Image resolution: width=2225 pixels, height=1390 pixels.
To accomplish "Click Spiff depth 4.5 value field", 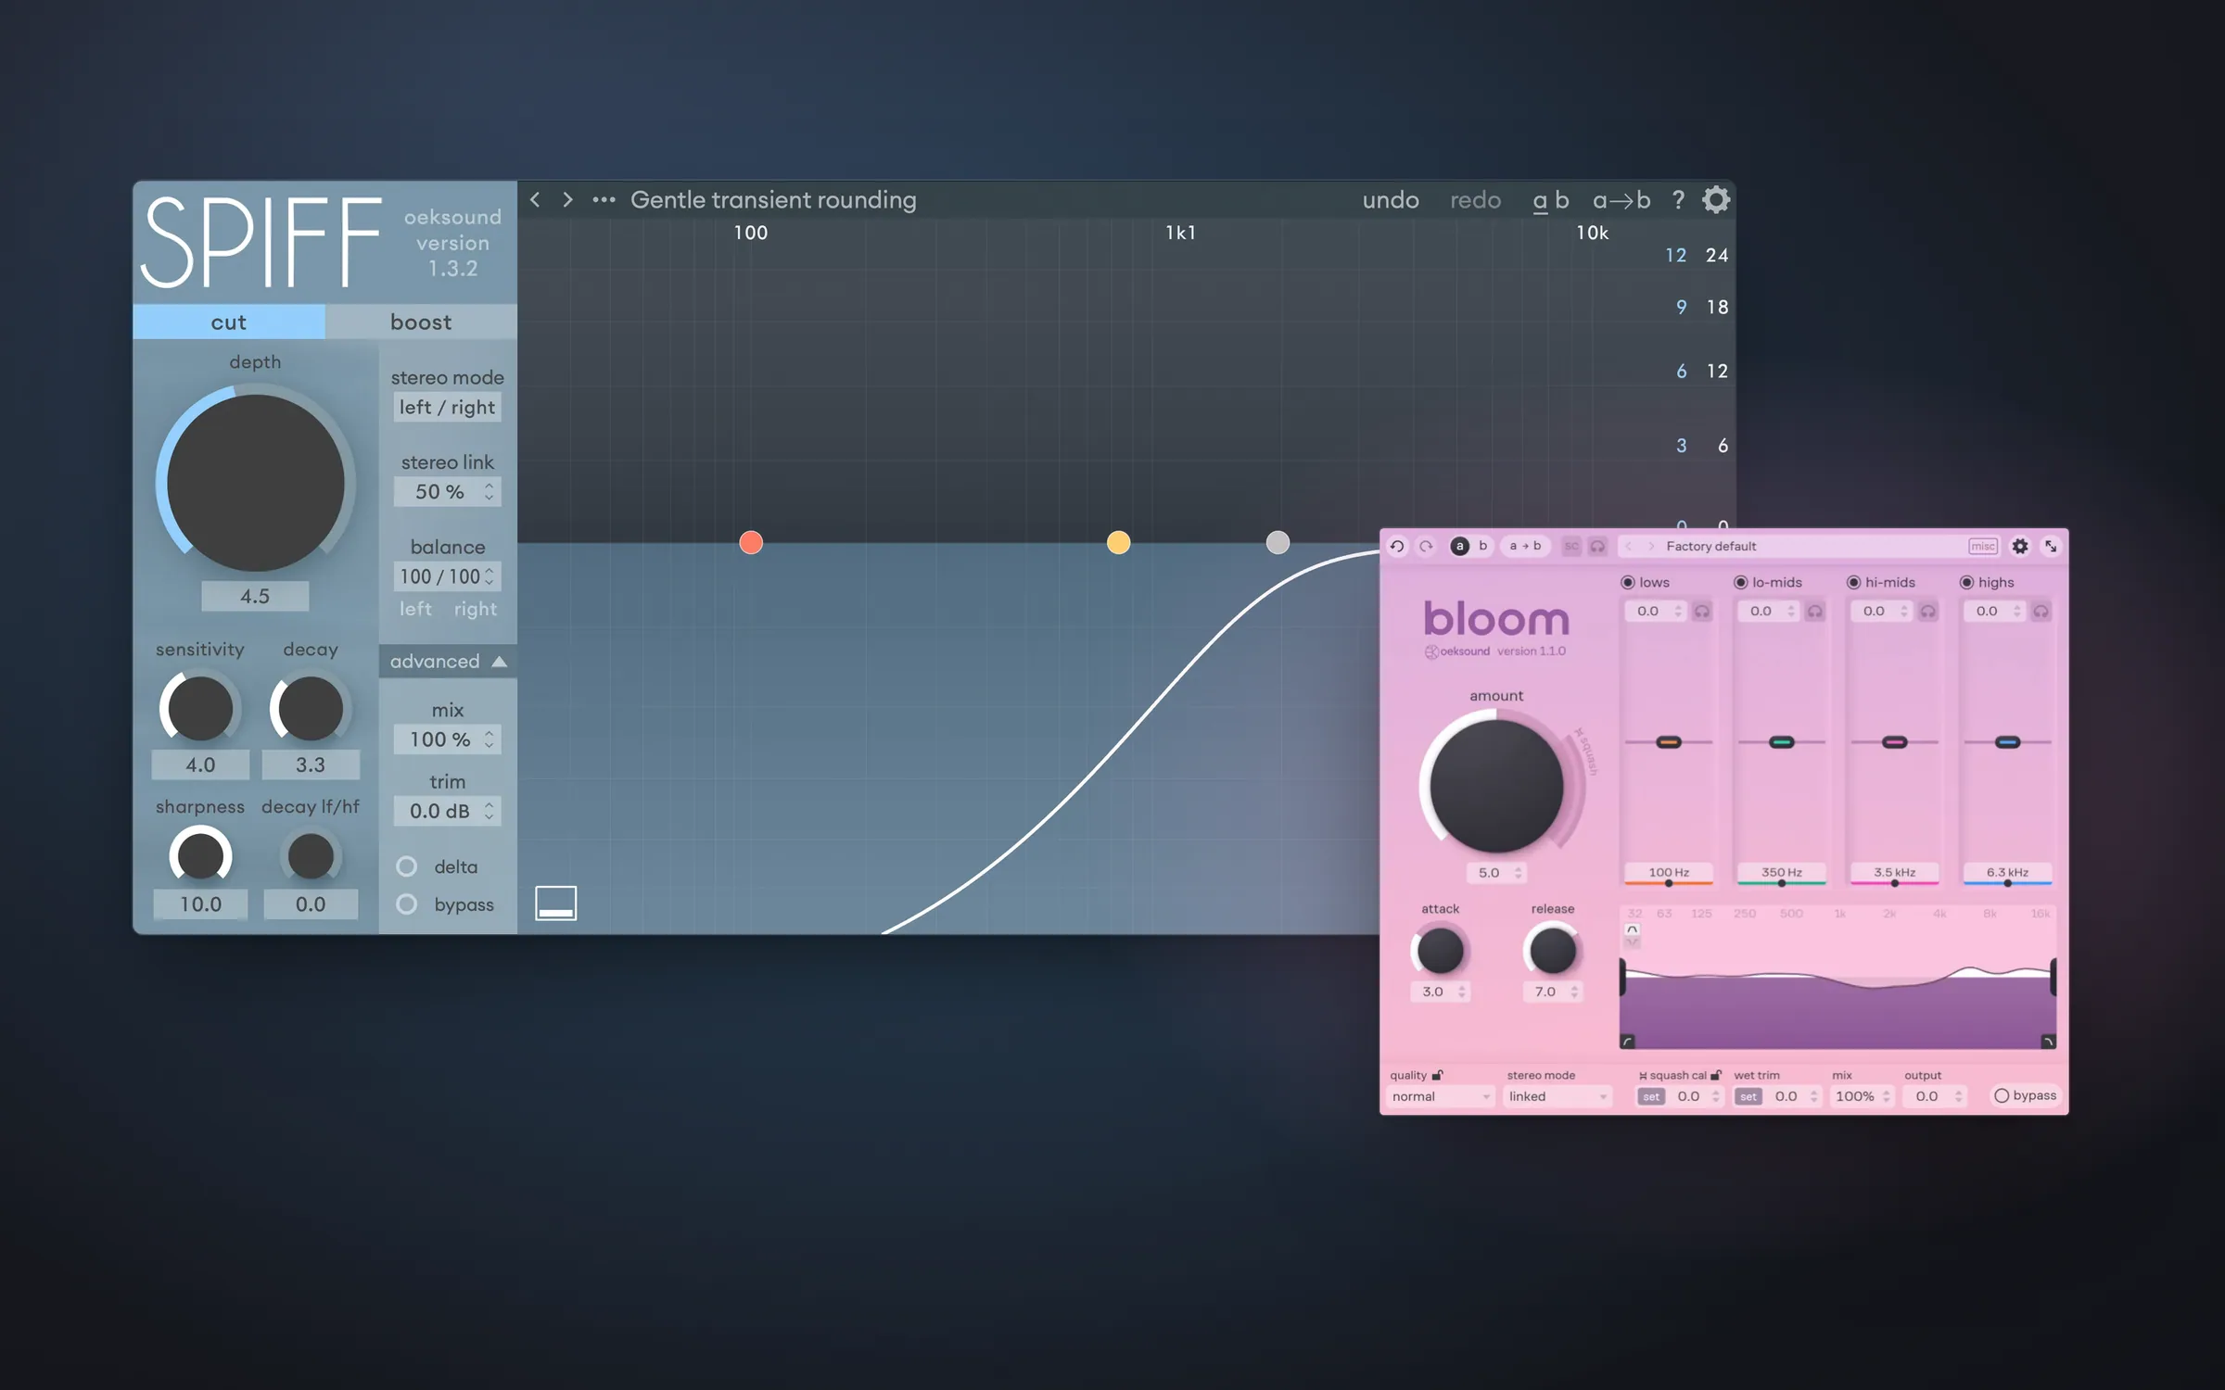I will coord(255,596).
